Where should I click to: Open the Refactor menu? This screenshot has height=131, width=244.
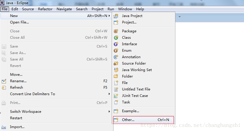[x=45, y=9]
